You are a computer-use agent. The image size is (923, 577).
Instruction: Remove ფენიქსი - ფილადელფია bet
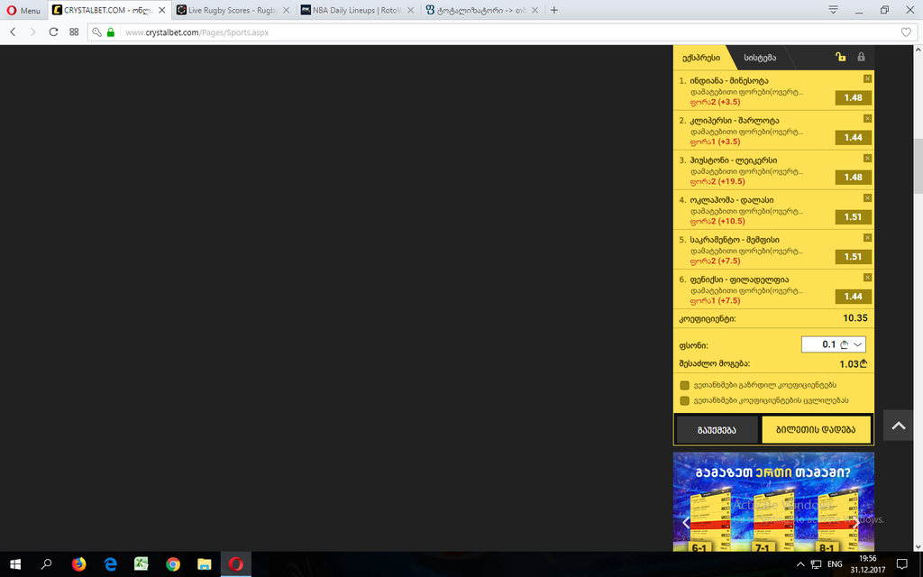[x=867, y=278]
